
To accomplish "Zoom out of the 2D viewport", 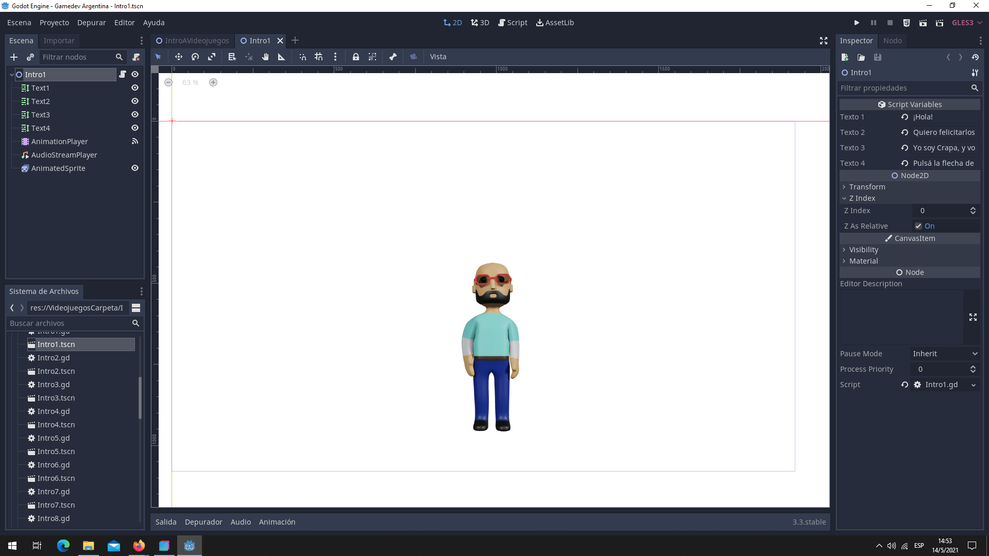I will coord(168,82).
